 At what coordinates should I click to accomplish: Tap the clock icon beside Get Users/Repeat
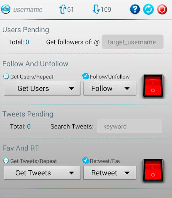[6, 76]
